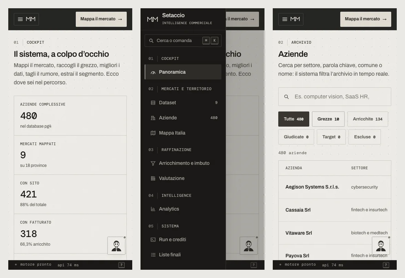This screenshot has width=405, height=278.
Task: Click api 74 ms on Aziende status bar
Action: pyautogui.click(x=332, y=265)
